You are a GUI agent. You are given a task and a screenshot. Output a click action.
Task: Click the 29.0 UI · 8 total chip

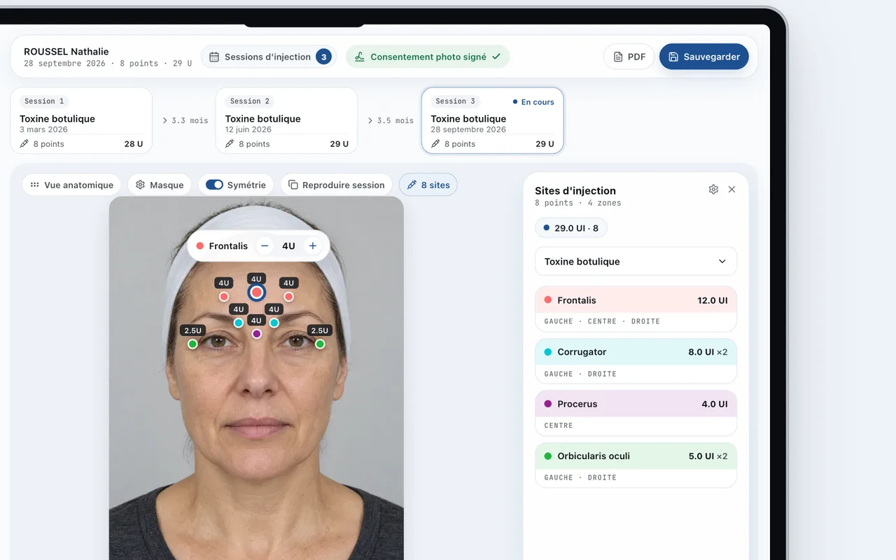point(571,228)
